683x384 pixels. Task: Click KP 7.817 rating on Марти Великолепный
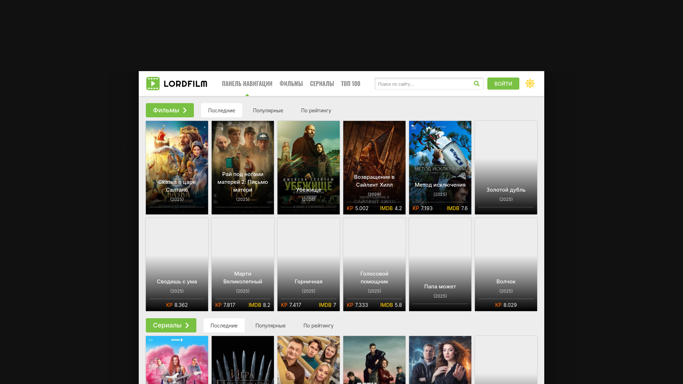point(225,305)
